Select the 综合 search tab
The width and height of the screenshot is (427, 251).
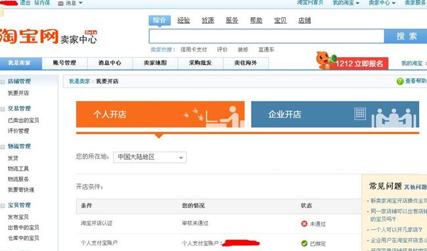click(160, 20)
